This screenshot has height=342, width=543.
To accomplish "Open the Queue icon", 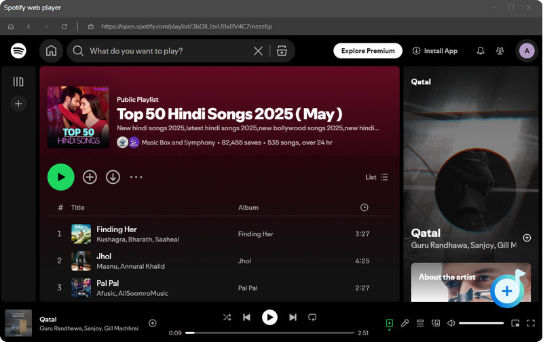I will 420,323.
